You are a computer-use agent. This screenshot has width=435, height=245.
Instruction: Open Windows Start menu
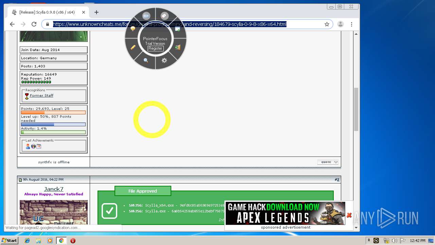tap(10, 241)
